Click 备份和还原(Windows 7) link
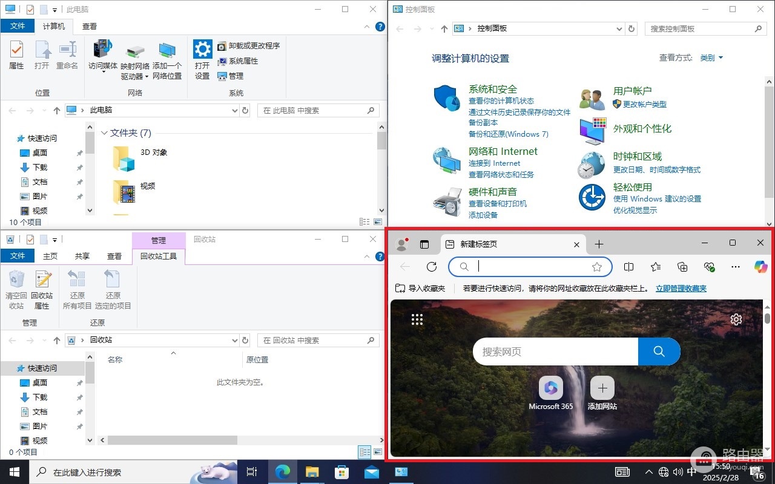The width and height of the screenshot is (775, 484). tap(509, 134)
